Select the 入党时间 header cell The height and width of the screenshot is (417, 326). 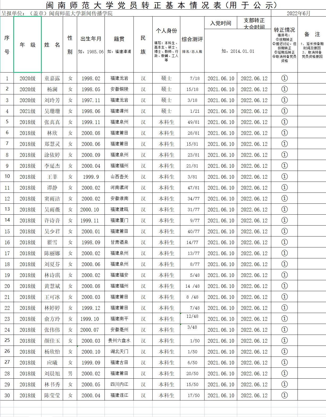(x=221, y=23)
